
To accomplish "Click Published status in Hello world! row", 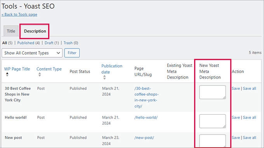I will click(78, 117).
